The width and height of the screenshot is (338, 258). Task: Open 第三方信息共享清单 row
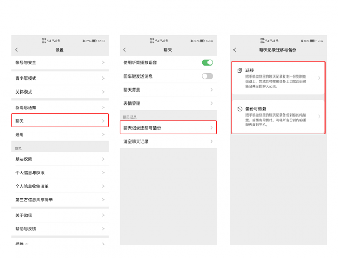pos(60,200)
